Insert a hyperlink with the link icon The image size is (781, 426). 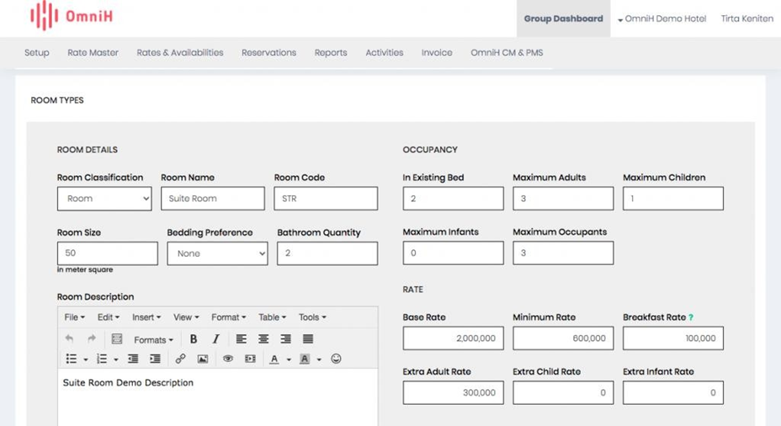pos(180,359)
